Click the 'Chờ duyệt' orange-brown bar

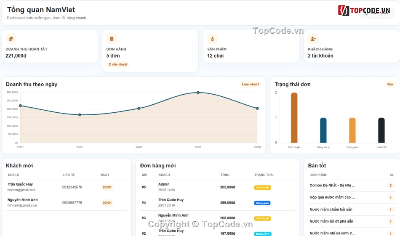tap(294, 118)
